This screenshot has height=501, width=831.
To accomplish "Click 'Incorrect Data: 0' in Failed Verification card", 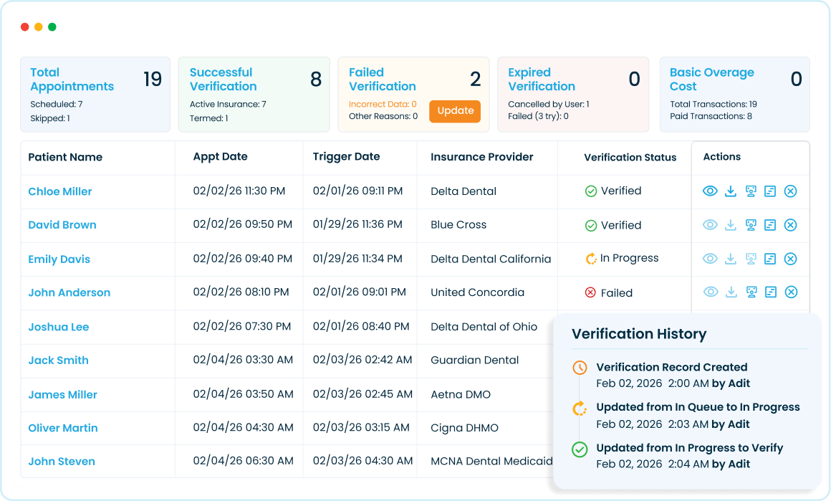I will (x=382, y=105).
